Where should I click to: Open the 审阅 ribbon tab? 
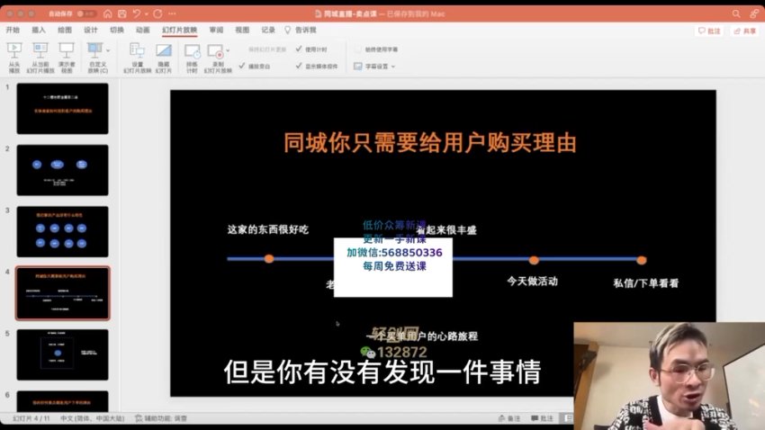[x=216, y=30]
